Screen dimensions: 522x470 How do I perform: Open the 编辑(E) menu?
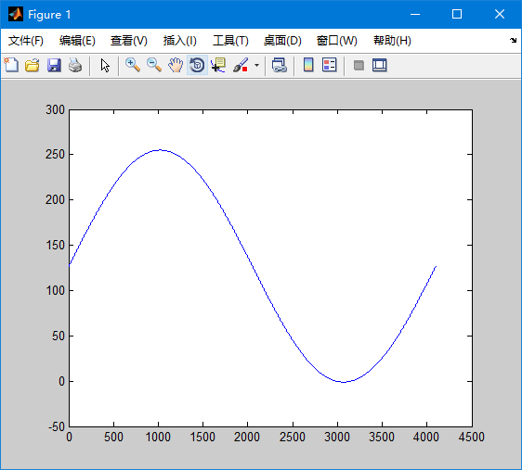pos(77,41)
